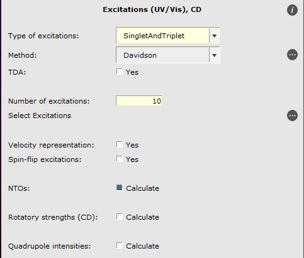Expand Type of excitations dropdown arrow
The image size is (304, 258).
214,36
